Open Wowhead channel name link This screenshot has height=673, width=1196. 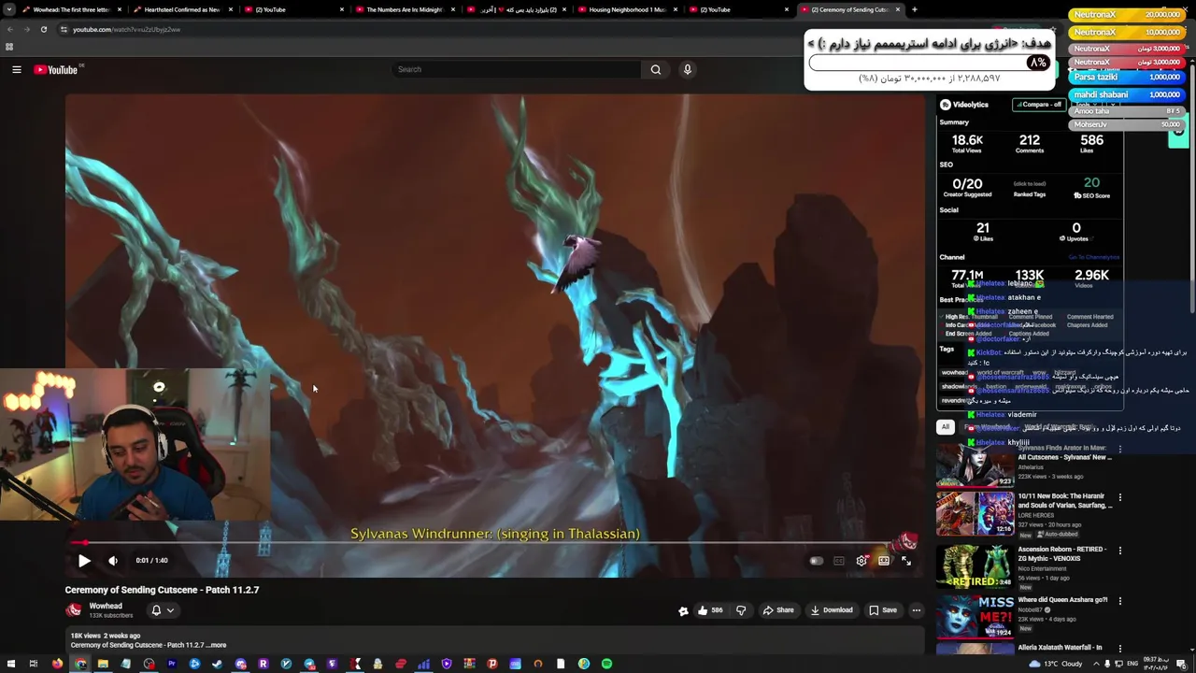[x=106, y=606]
